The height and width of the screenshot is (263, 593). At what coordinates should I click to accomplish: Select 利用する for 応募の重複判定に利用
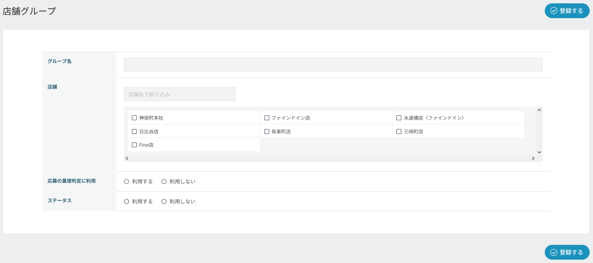coord(127,182)
